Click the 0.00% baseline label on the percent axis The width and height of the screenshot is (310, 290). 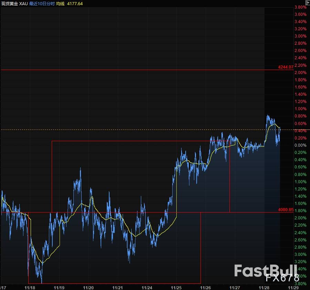click(300, 145)
